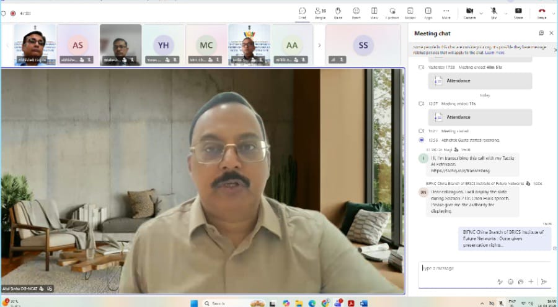This screenshot has height=307, width=558.
Task: Select the MC participant tile
Action: 206,45
